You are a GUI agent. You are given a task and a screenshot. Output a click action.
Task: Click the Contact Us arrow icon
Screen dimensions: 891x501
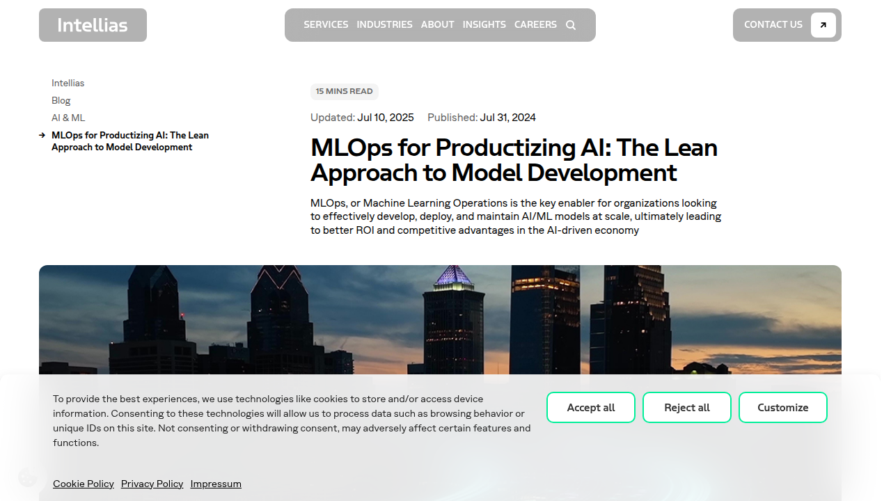point(823,25)
